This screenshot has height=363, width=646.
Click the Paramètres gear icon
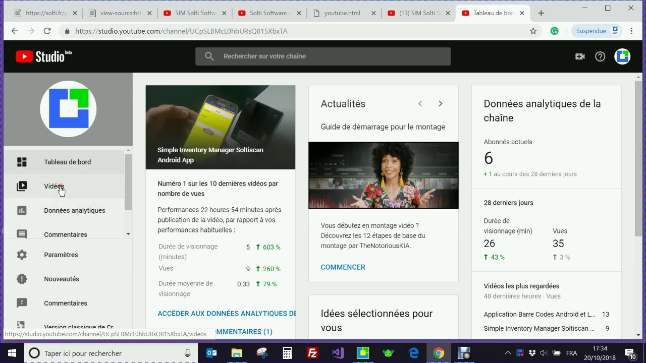point(22,255)
